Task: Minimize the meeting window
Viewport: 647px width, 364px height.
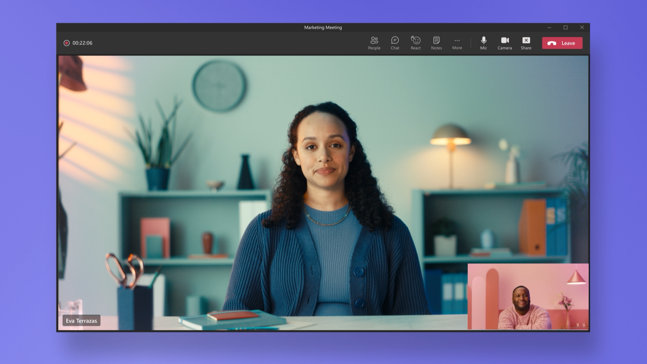Action: 549,28
